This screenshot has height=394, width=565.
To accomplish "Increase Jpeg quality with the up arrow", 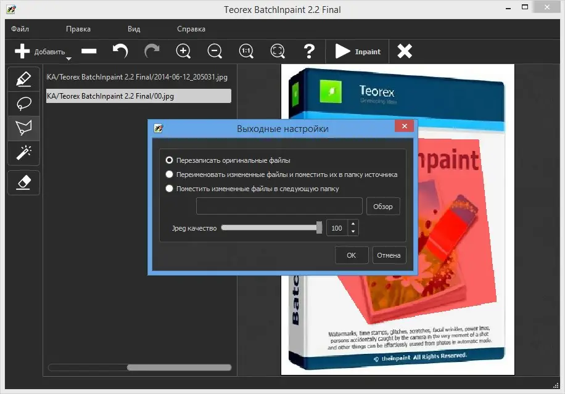I will click(353, 224).
